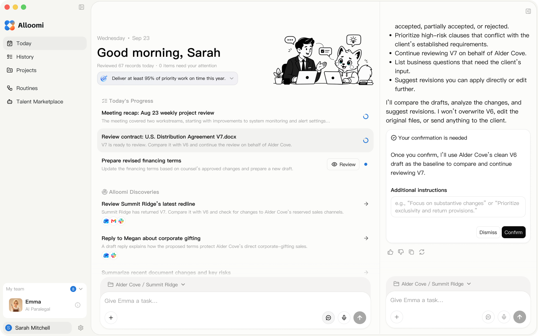Open Talent Marketplace
Viewport: 538px width, 336px height.
coord(45,102)
